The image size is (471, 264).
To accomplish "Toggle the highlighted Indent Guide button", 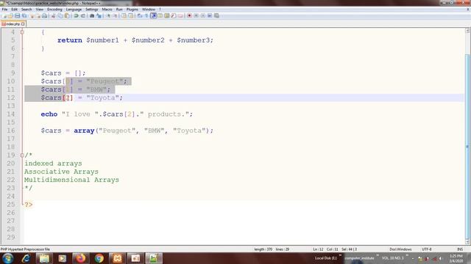I will tap(154, 15).
